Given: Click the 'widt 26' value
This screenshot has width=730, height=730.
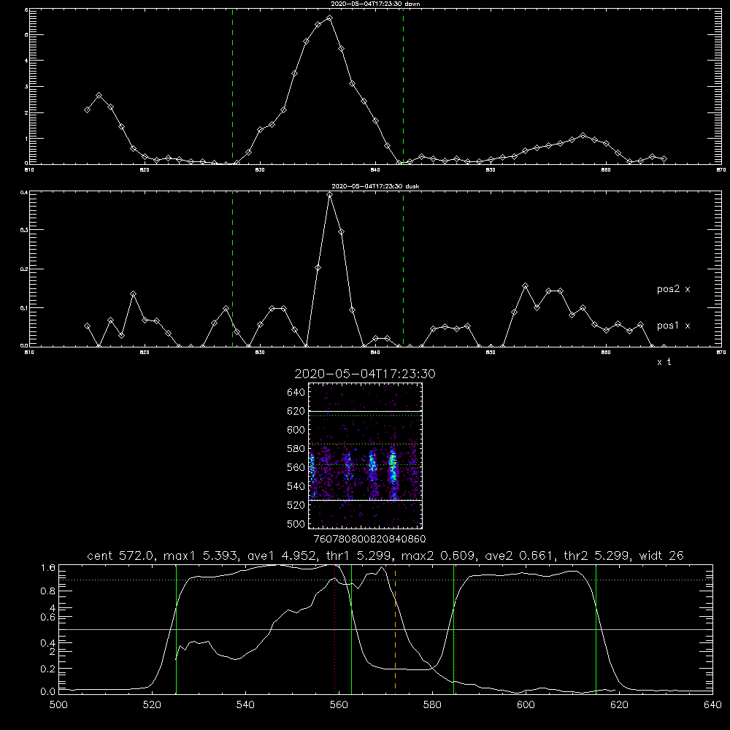Looking at the screenshot, I should [x=661, y=556].
